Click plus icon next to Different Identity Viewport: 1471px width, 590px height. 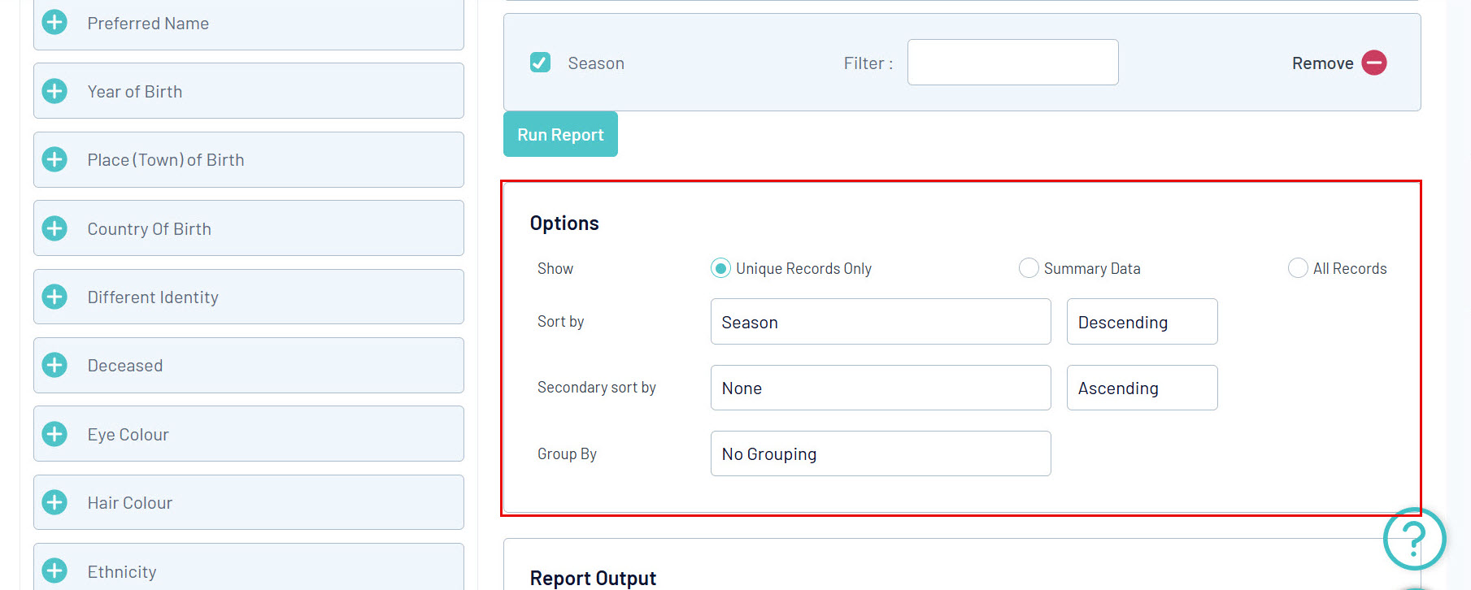tap(54, 297)
